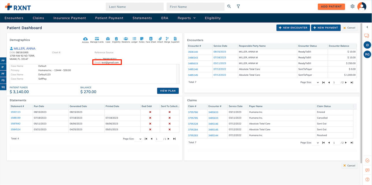Viewport: 372px width, 185px height.
Task: Open the Claims Page Size dropdown
Action: [316, 143]
